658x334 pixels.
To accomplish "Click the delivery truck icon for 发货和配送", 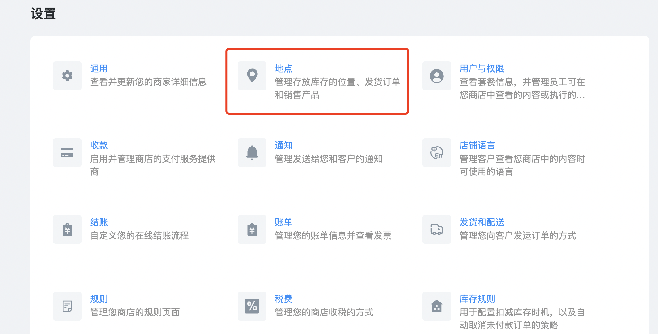I will click(437, 229).
